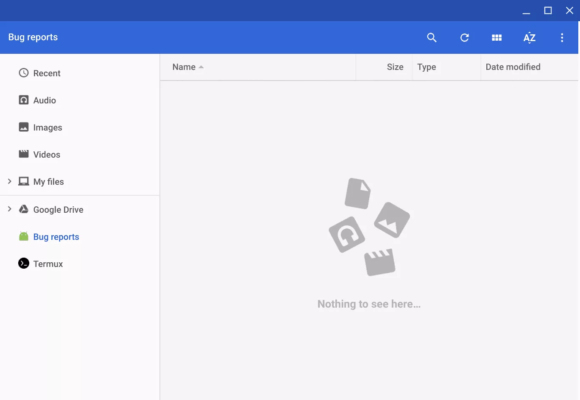Open the three-dot more menu
Image resolution: width=580 pixels, height=400 pixels.
coord(562,38)
